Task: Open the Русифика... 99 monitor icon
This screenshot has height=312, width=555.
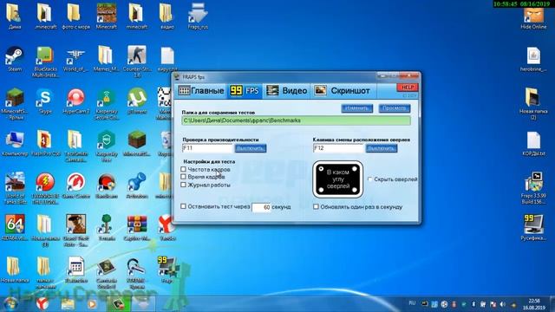Action: click(533, 228)
